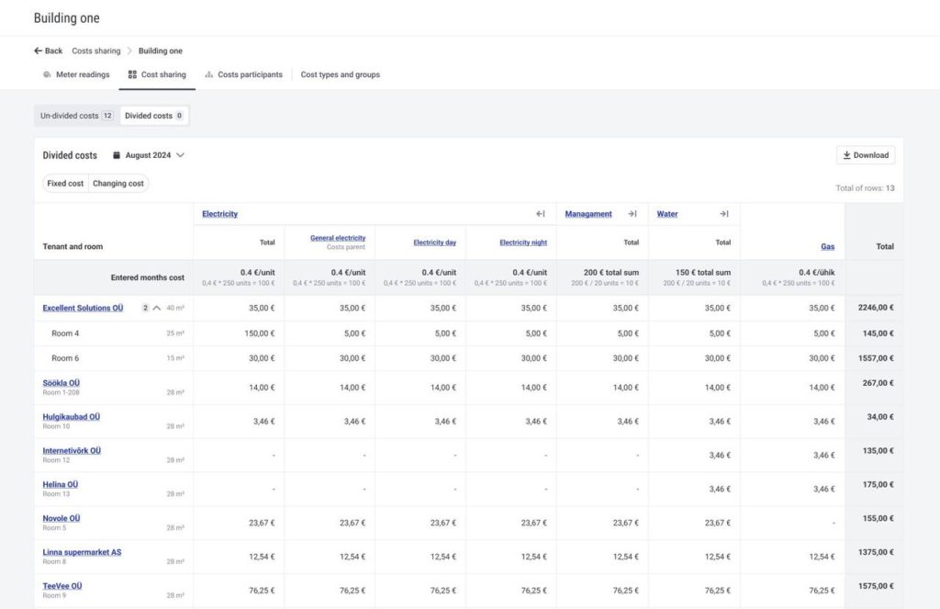Click the Back arrow icon
This screenshot has height=609, width=940.
tap(39, 51)
